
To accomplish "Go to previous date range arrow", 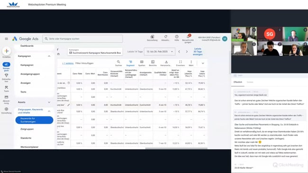I will (179, 52).
